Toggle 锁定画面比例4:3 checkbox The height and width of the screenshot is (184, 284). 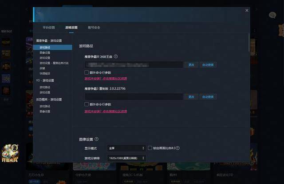click(x=150, y=148)
